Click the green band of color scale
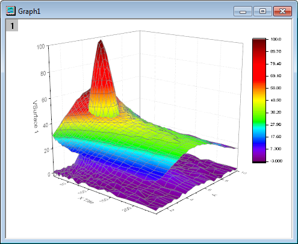Screen dimensions: 298x244 coord(259,116)
